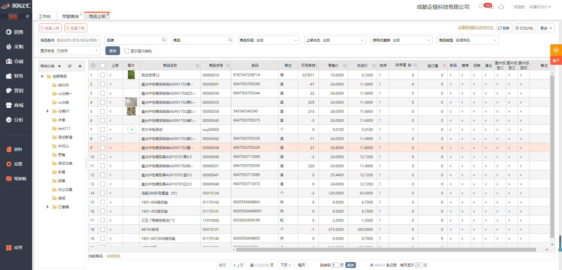Check the row checkbox for 测试货号12
Screen dimensions: 562x270
click(x=103, y=75)
